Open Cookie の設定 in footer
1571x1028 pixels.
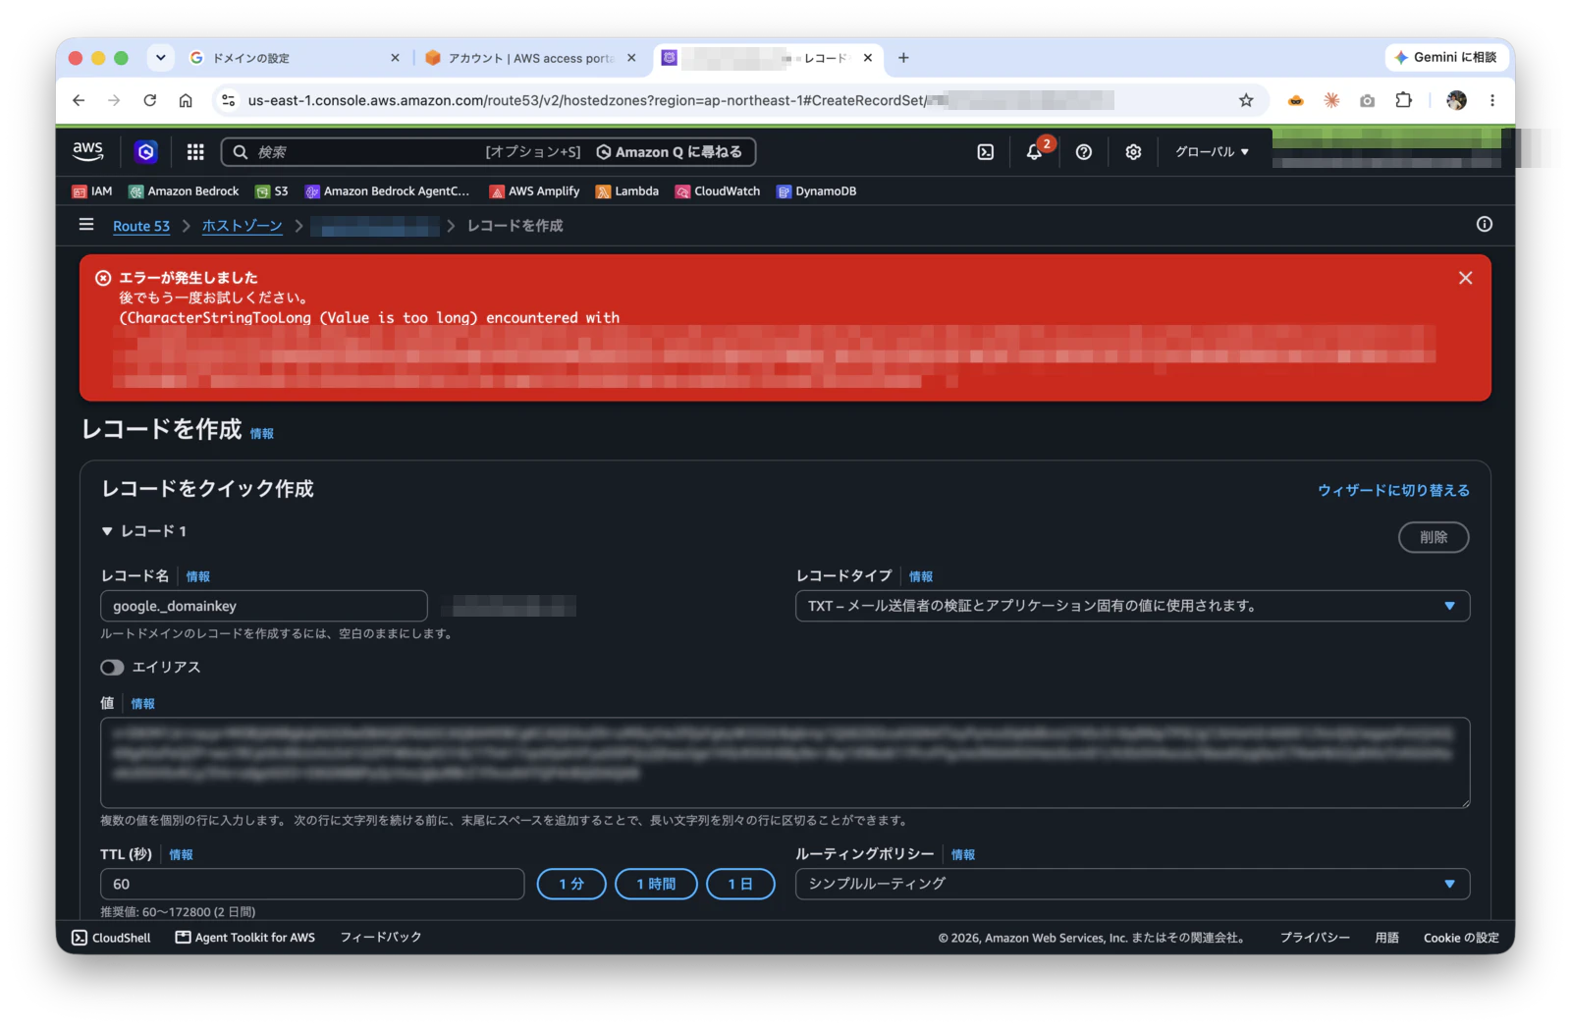click(1461, 938)
